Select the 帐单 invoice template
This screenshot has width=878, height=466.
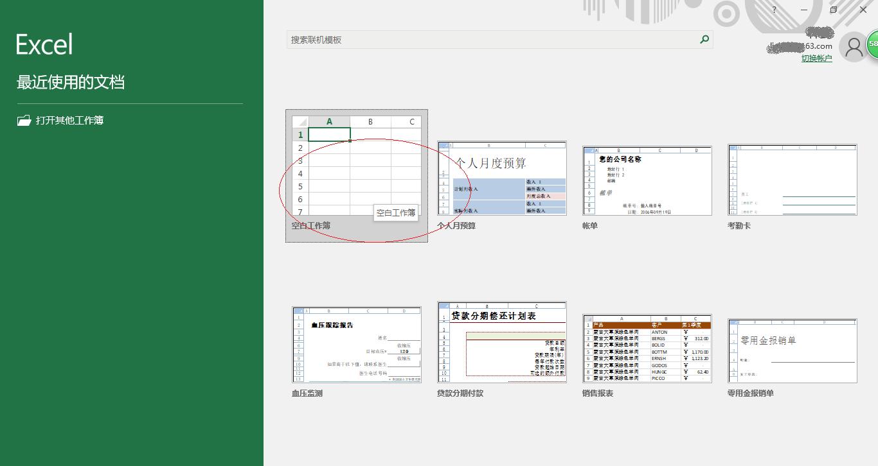tap(647, 180)
